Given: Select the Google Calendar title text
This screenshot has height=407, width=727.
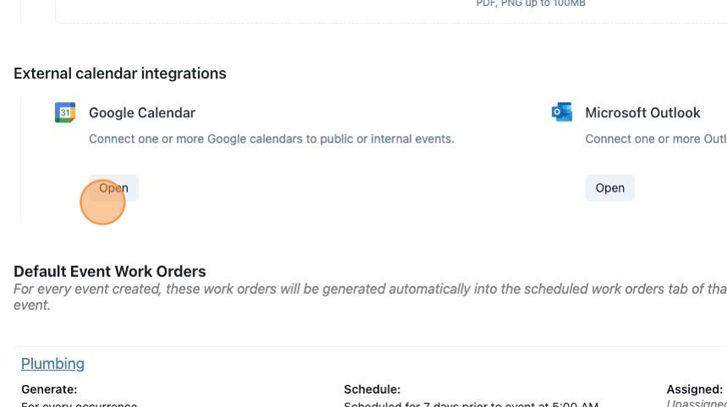Looking at the screenshot, I should [142, 113].
